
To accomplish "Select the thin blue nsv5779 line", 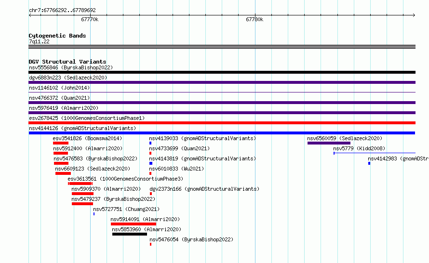I will click(375, 153).
